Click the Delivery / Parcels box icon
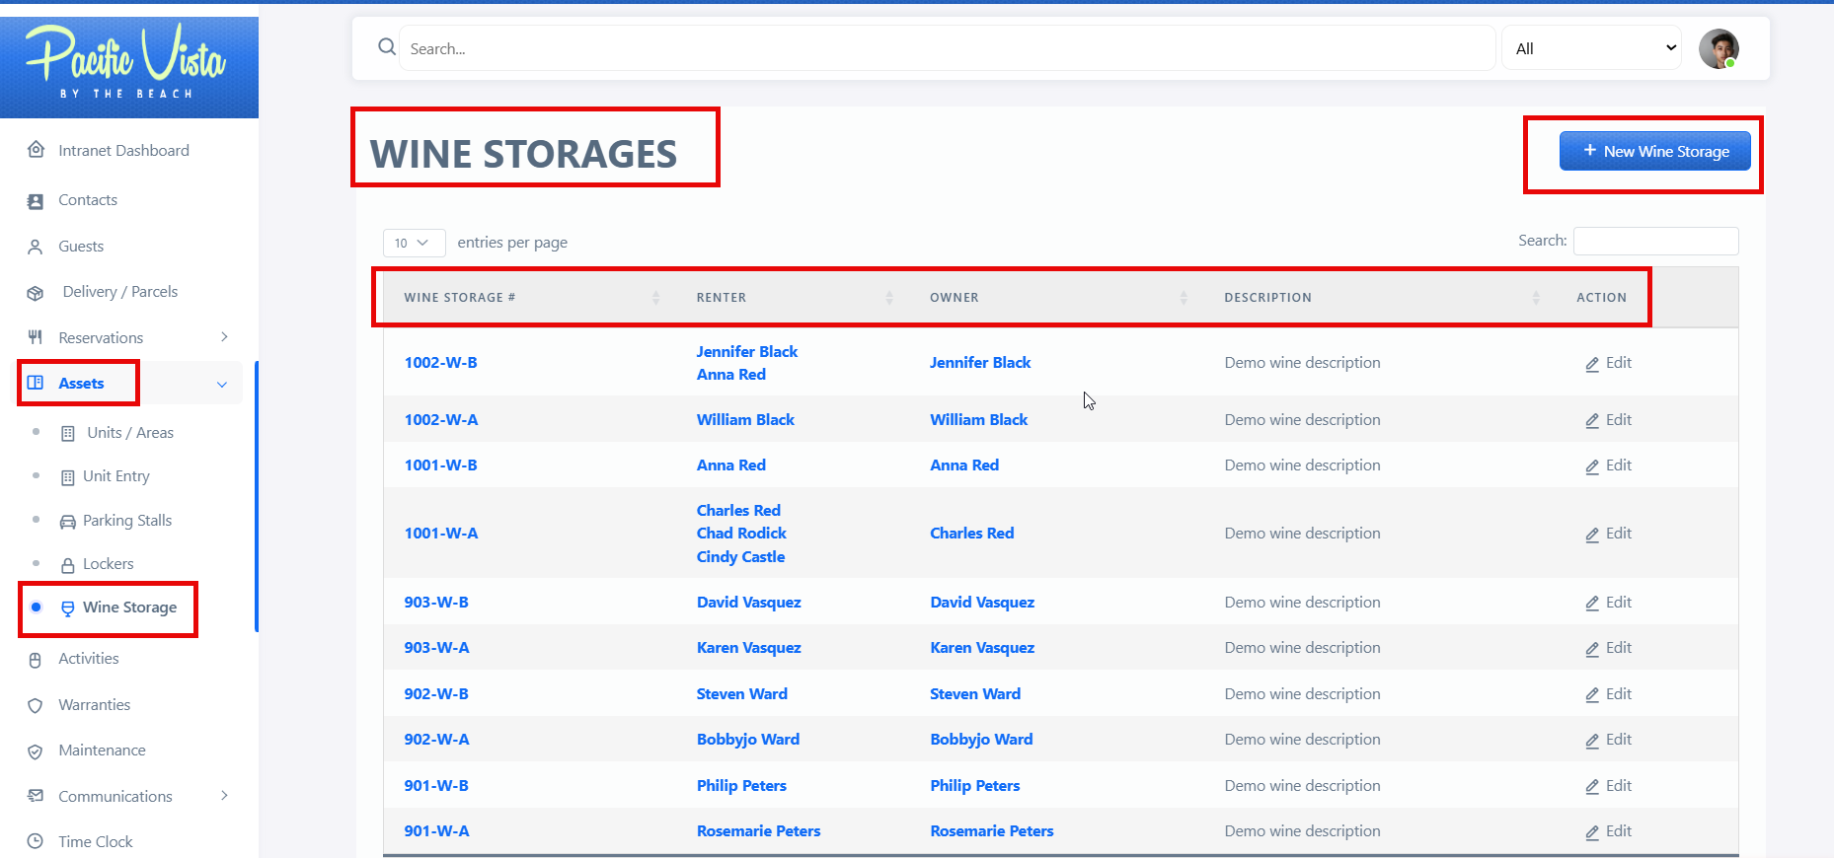Screen dimensions: 1834x858 [36, 293]
